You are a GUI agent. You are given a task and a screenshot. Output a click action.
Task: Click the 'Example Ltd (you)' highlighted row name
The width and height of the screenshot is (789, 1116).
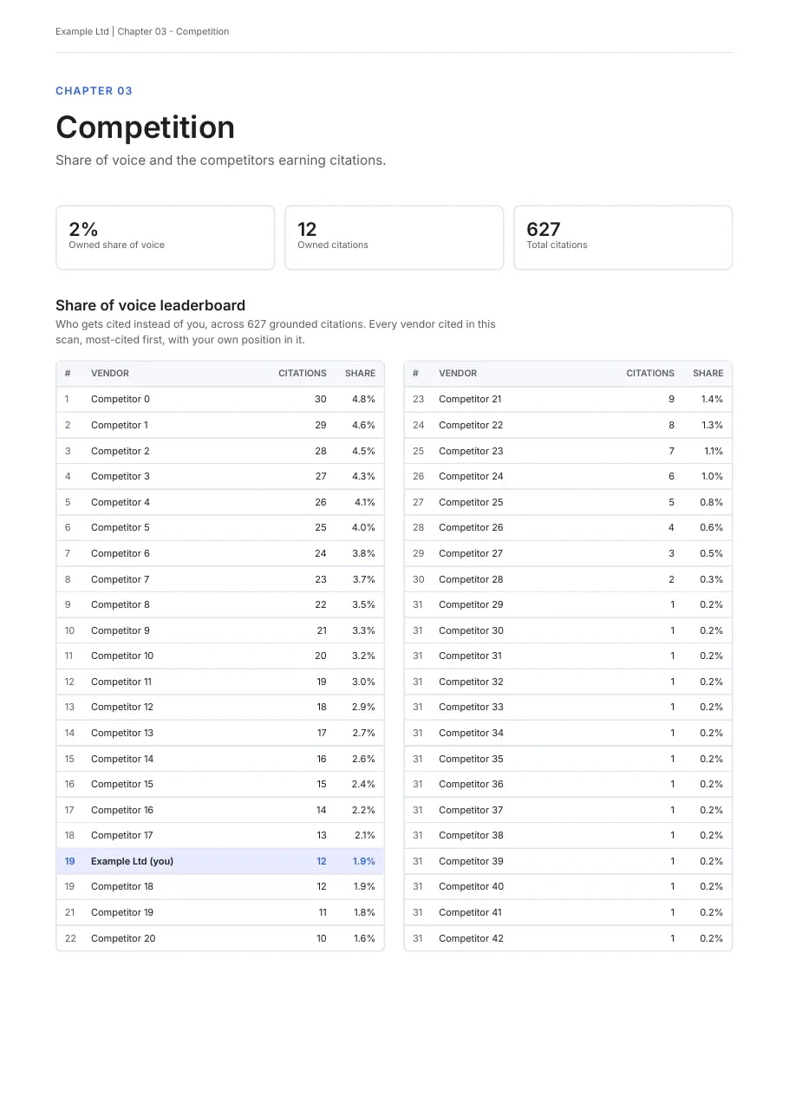[132, 861]
